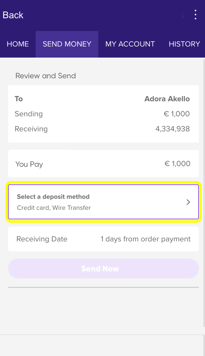Click recipient name Adora Akello

(x=167, y=99)
